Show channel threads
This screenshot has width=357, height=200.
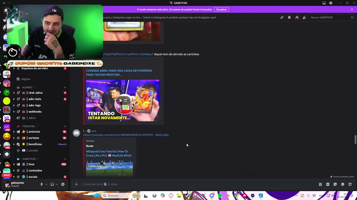coord(282,17)
